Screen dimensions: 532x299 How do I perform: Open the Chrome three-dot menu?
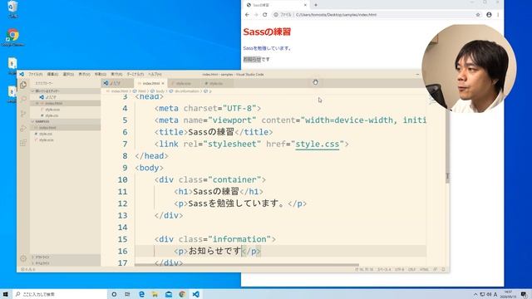coord(498,15)
